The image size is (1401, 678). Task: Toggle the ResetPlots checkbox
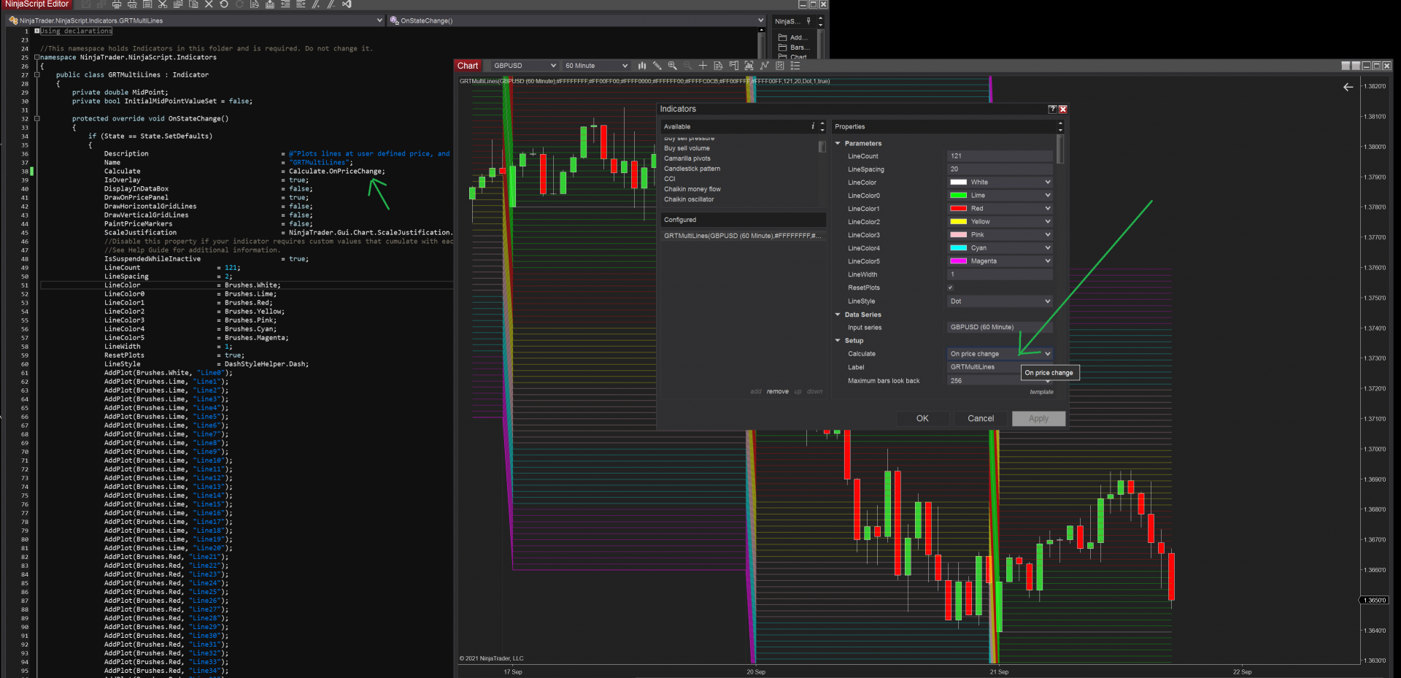(x=950, y=288)
